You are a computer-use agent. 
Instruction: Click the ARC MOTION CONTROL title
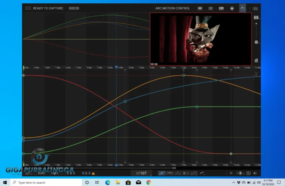click(x=173, y=8)
